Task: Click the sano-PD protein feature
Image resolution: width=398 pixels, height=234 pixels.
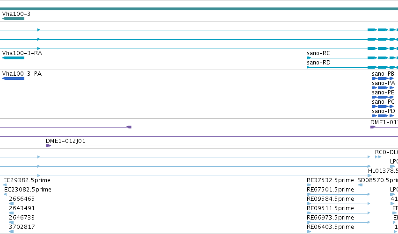Action: (x=383, y=116)
